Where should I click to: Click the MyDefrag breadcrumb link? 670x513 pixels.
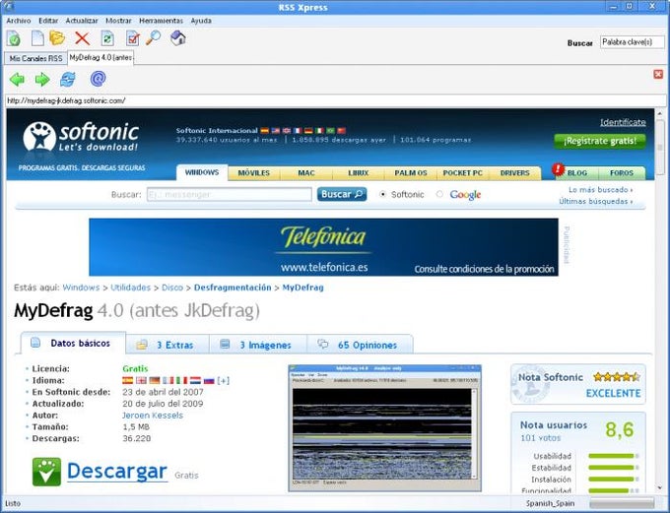302,288
